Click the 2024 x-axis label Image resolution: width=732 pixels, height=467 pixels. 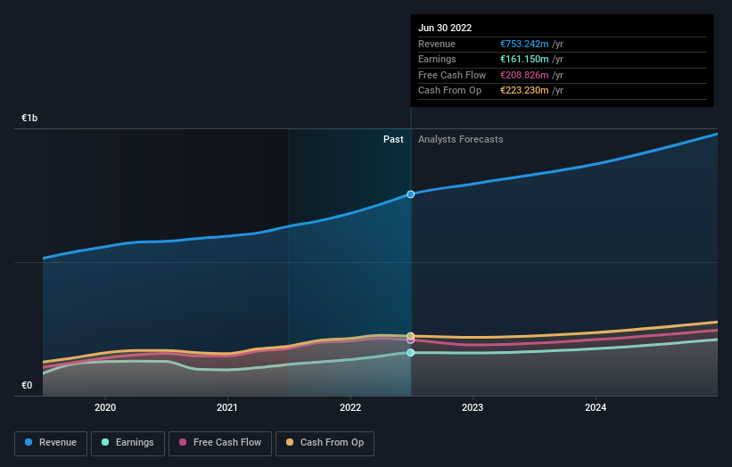(596, 407)
